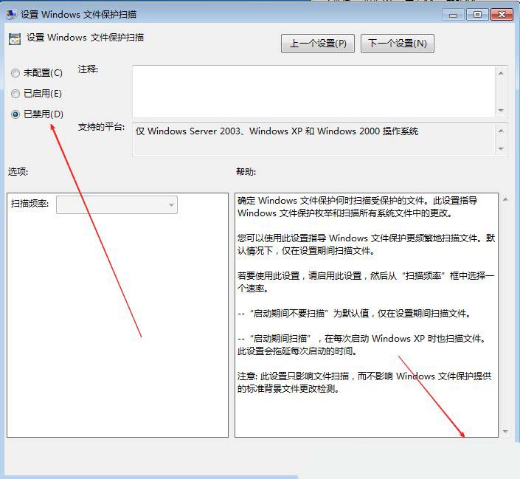Maximize the 设置 Windows 文件保护扫描 window
This screenshot has width=520, height=479.
477,15
